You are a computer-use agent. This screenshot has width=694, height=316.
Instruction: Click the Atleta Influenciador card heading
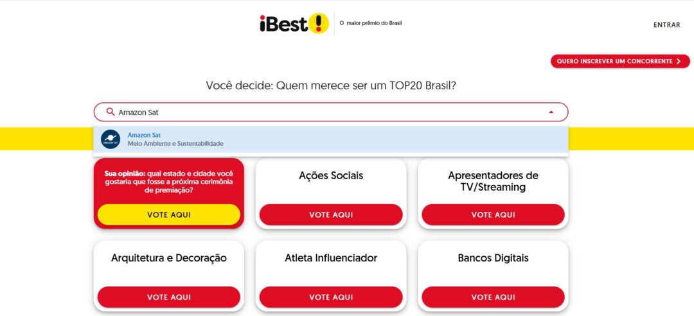[331, 258]
